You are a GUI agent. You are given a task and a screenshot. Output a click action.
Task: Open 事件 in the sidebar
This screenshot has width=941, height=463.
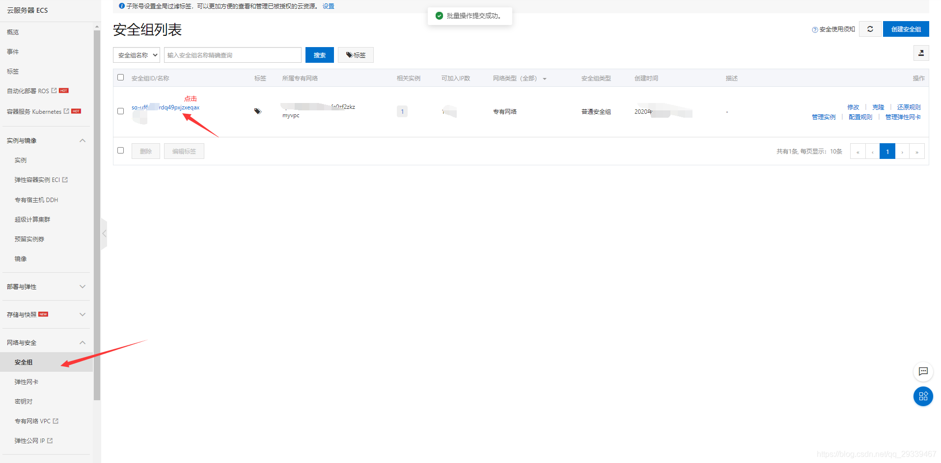pos(13,52)
